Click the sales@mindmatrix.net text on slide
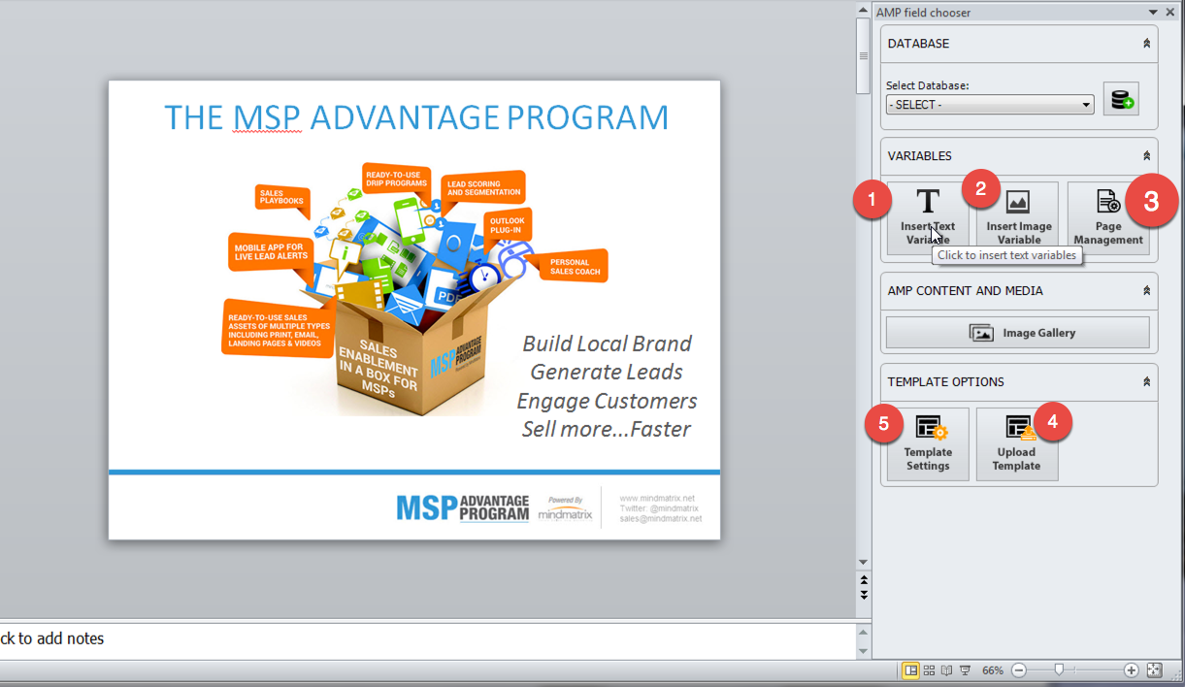Image resolution: width=1185 pixels, height=687 pixels. point(661,519)
